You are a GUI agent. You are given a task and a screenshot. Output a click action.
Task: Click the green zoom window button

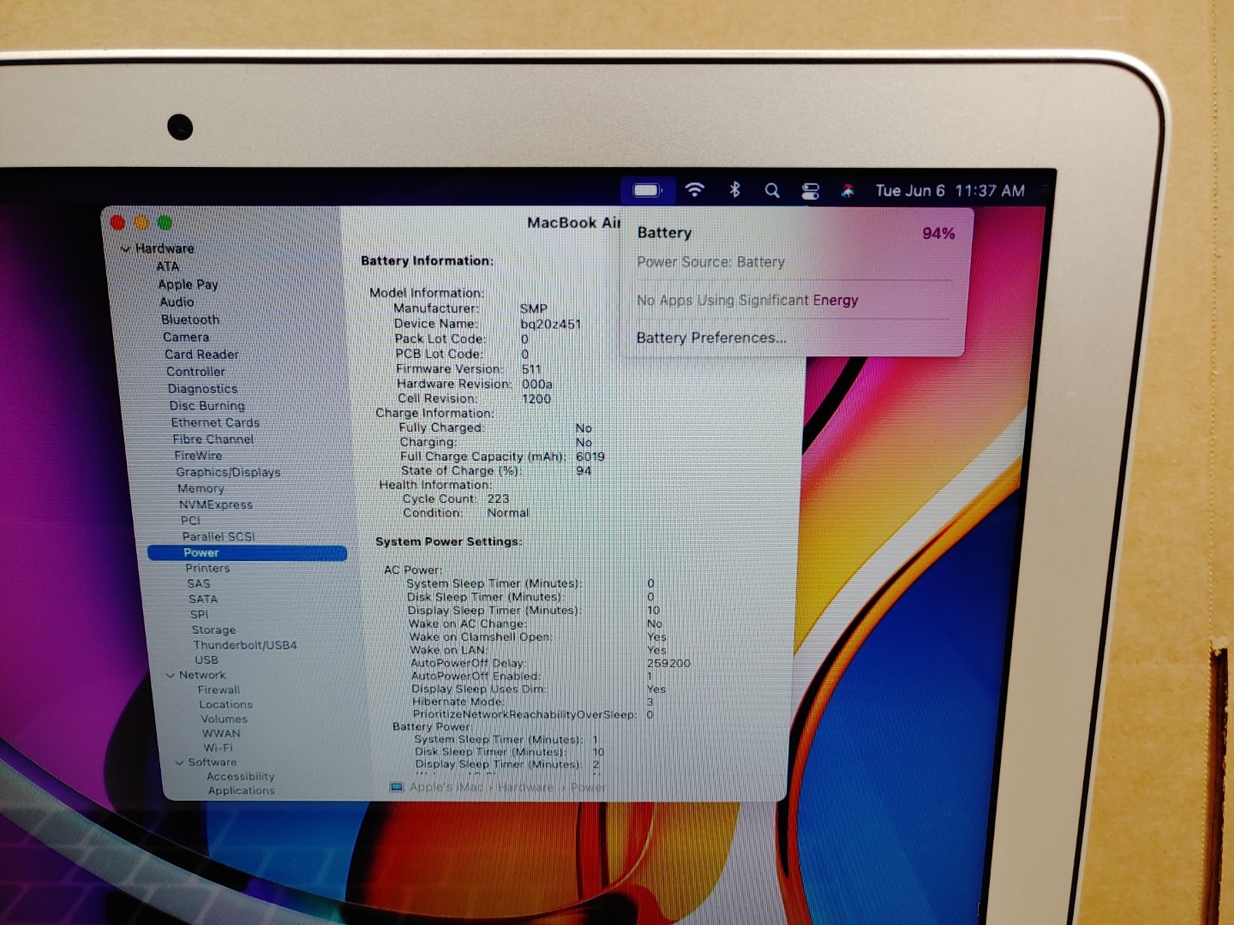[x=165, y=223]
